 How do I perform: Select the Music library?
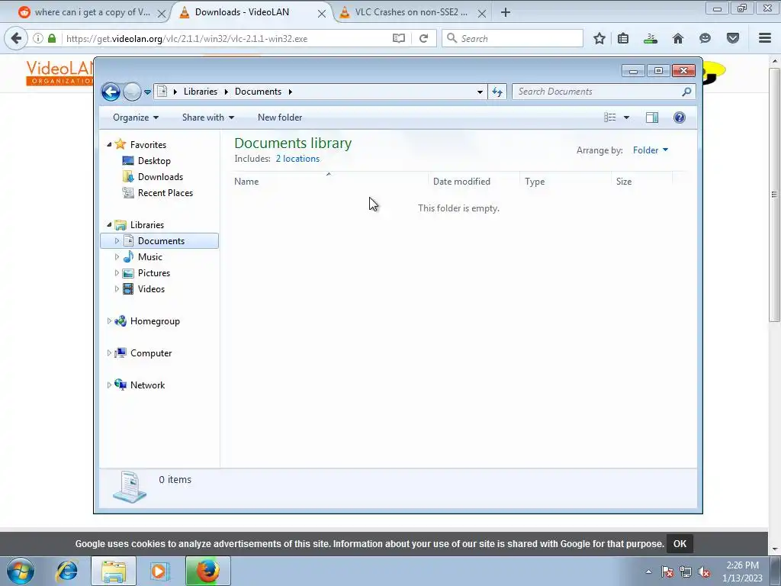[x=150, y=257]
